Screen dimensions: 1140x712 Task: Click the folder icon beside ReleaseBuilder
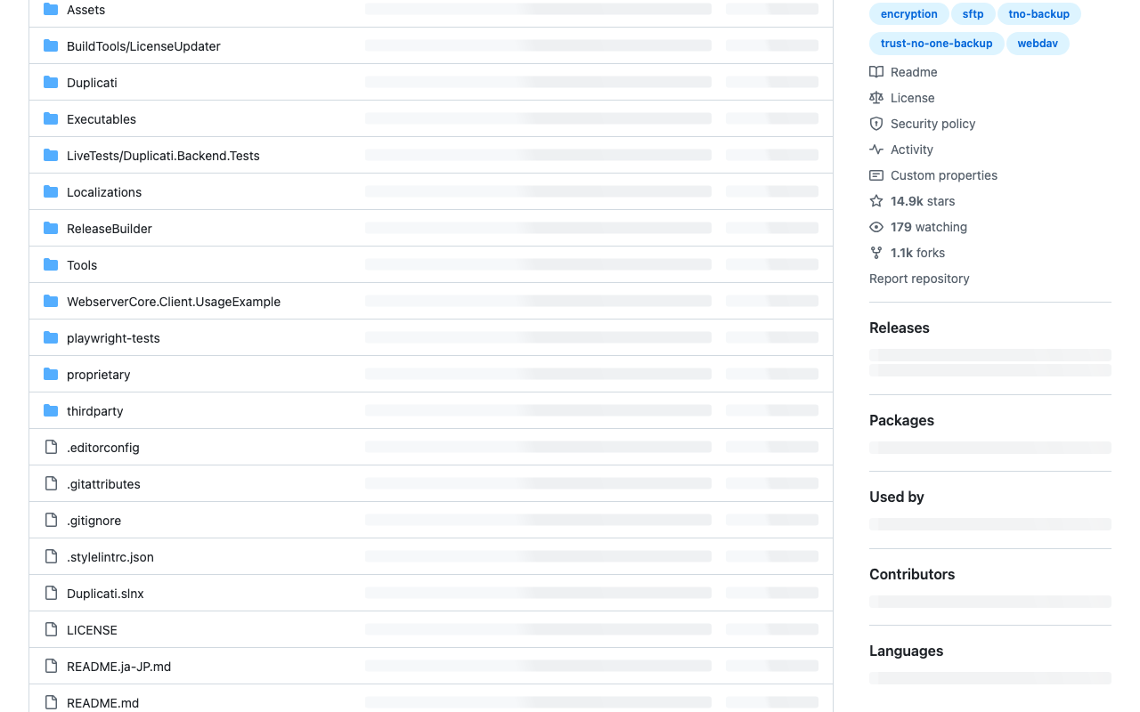click(51, 229)
